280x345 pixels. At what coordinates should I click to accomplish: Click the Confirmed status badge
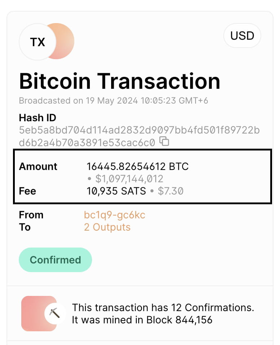[56, 260]
